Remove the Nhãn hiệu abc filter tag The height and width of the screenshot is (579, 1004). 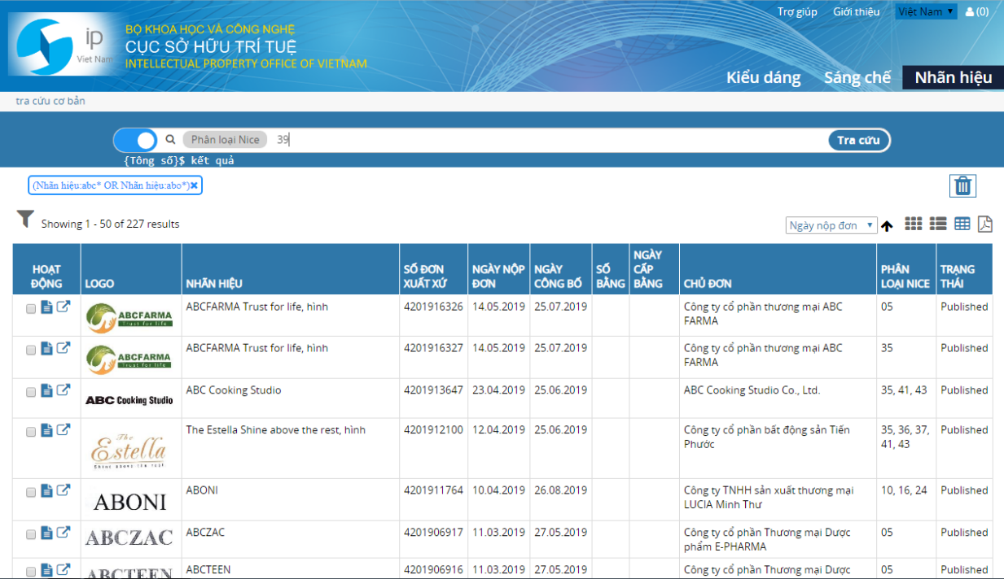(x=194, y=185)
